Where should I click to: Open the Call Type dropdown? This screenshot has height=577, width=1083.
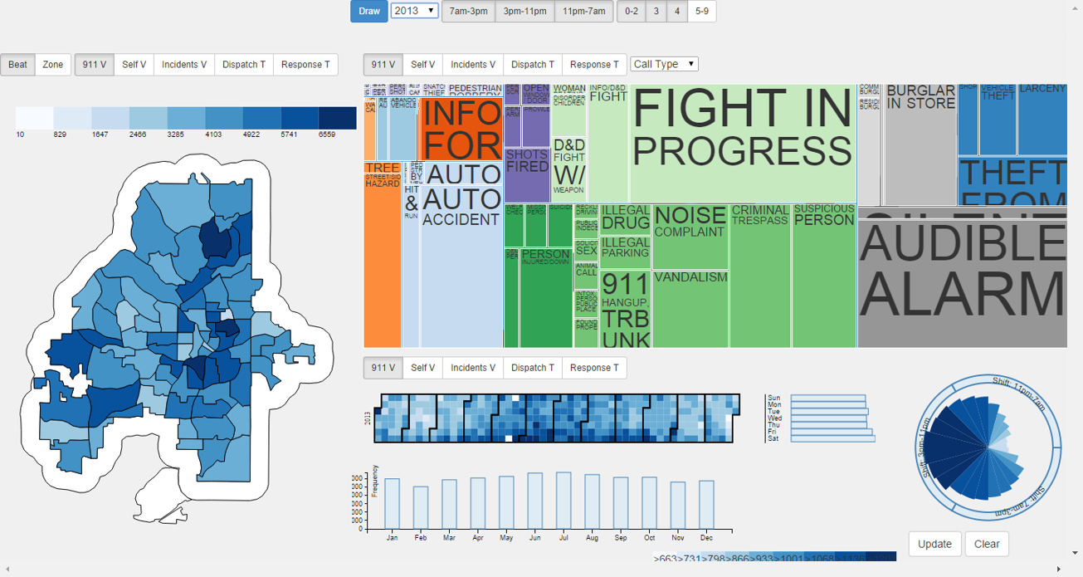click(664, 64)
